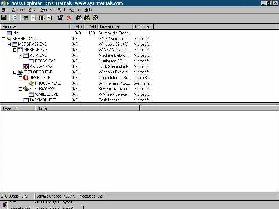
Task: Collapse the MDM.EXE tree node
Action: click(x=20, y=56)
